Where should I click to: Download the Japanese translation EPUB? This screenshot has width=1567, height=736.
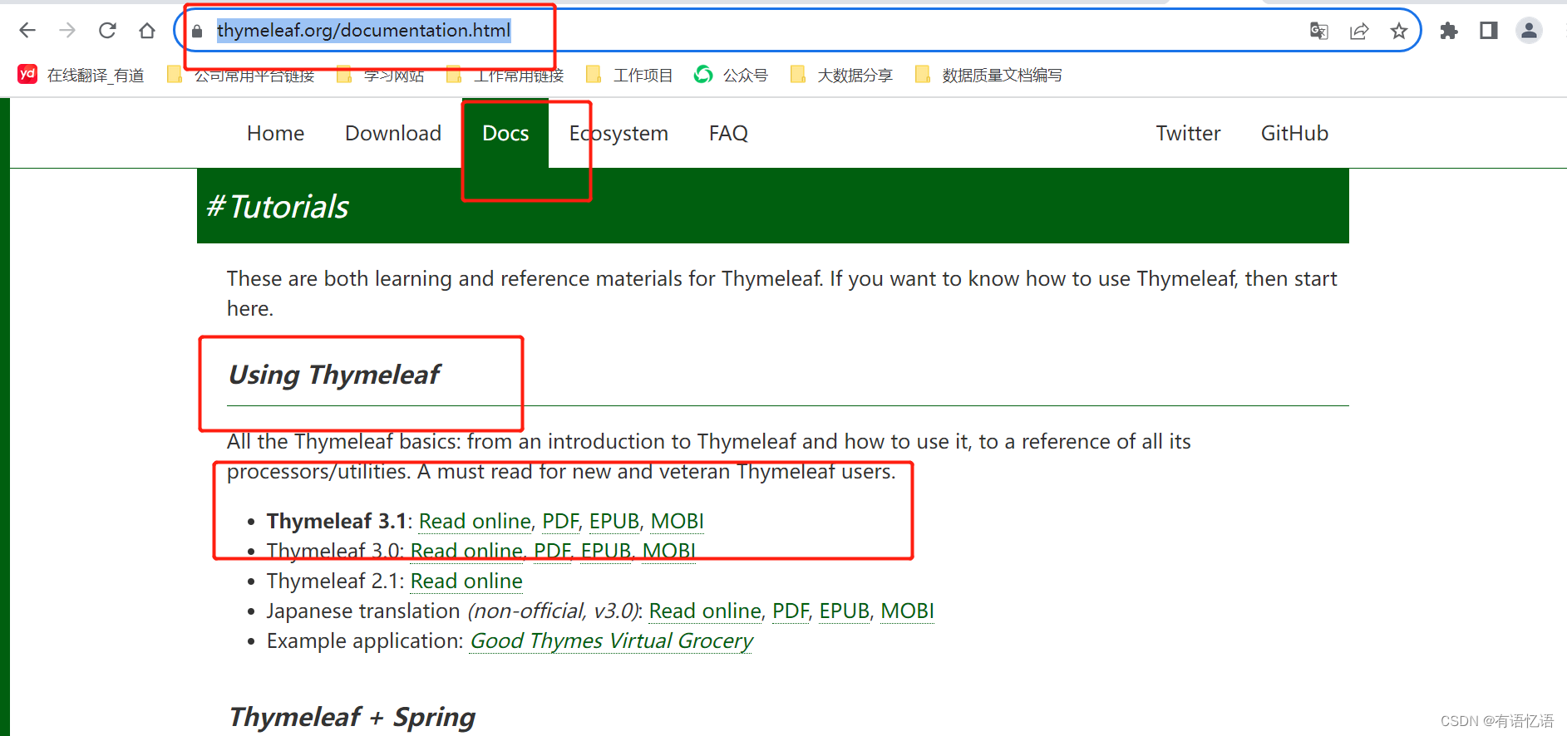845,611
